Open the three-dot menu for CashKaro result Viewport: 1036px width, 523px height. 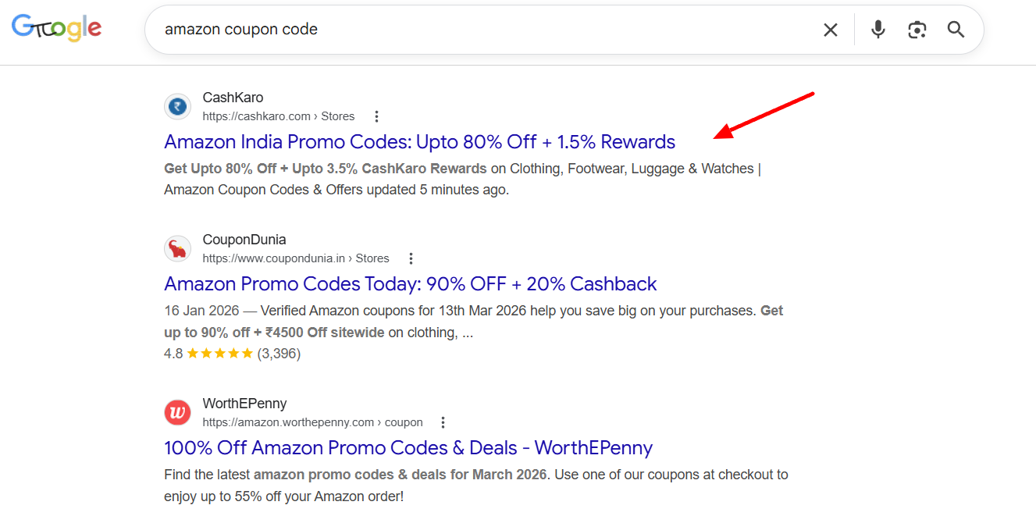click(x=376, y=116)
